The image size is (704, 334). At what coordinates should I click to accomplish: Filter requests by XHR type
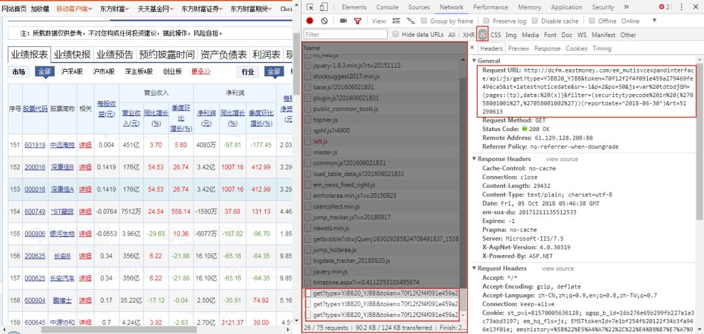469,35
